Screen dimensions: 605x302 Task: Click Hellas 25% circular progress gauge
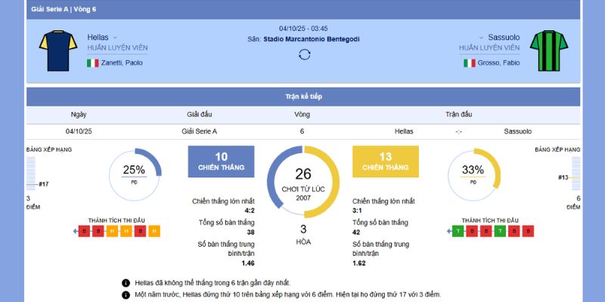135,174
